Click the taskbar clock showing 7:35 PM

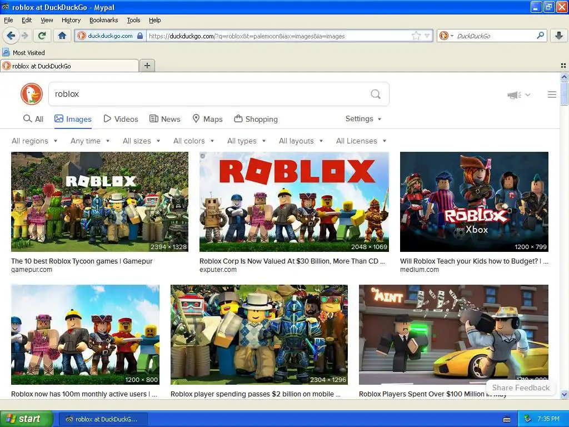pos(548,419)
